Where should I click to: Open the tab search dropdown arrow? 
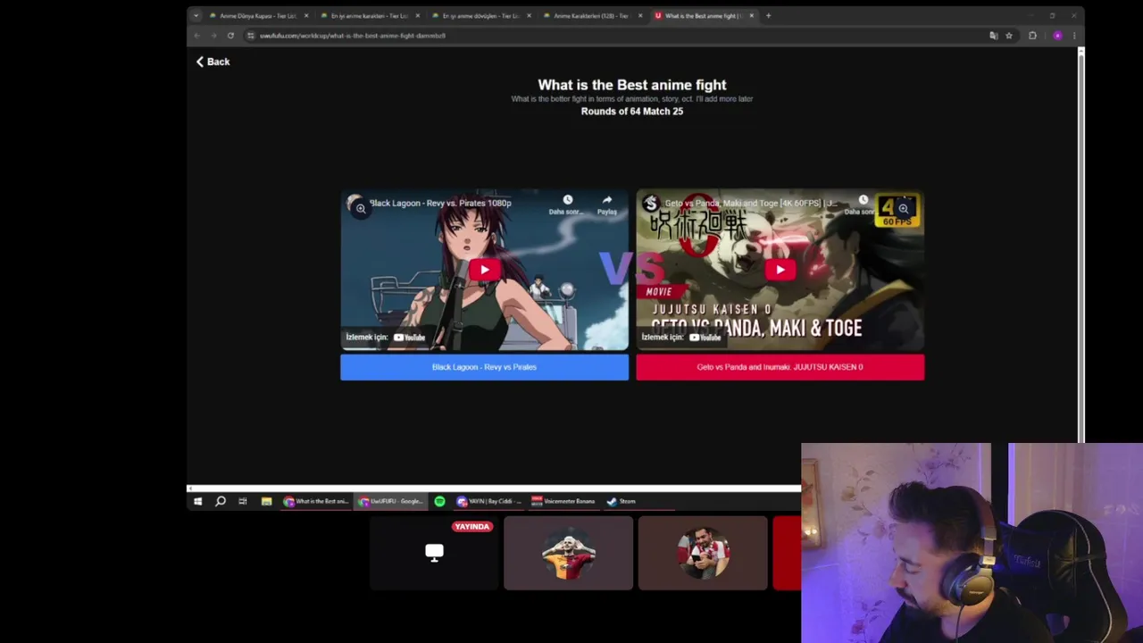pyautogui.click(x=196, y=15)
